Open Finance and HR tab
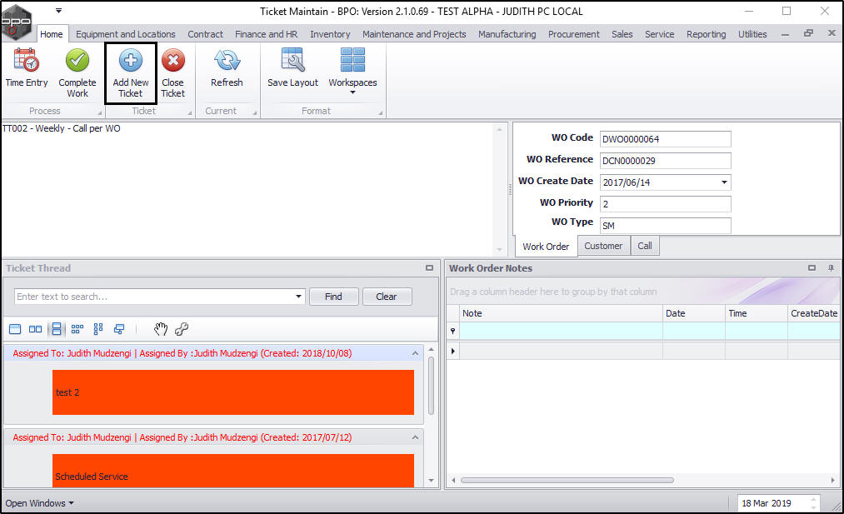 (x=266, y=34)
